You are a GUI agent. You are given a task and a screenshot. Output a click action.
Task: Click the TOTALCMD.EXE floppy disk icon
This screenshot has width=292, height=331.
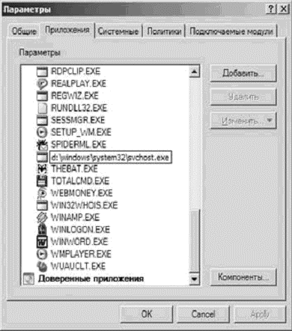point(42,181)
